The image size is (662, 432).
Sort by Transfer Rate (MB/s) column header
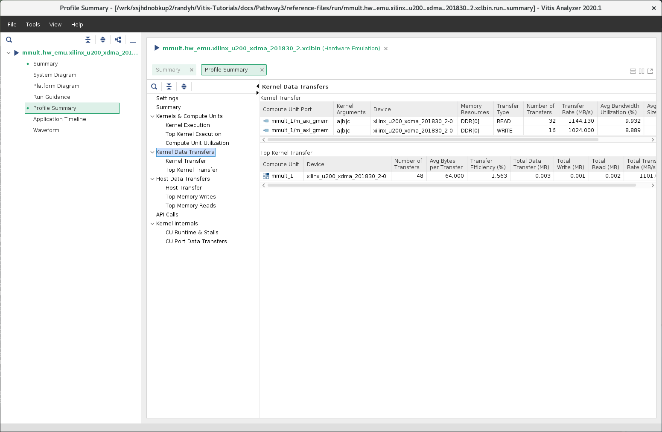(578, 109)
